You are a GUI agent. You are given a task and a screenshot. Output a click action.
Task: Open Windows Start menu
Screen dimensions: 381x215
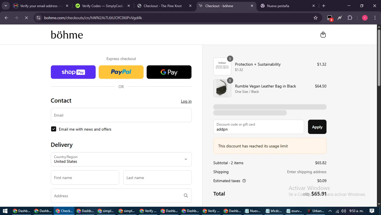(x=5, y=211)
